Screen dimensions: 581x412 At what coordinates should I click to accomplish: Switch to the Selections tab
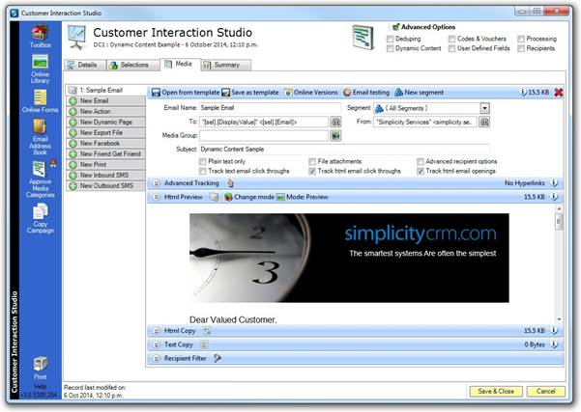click(x=133, y=65)
